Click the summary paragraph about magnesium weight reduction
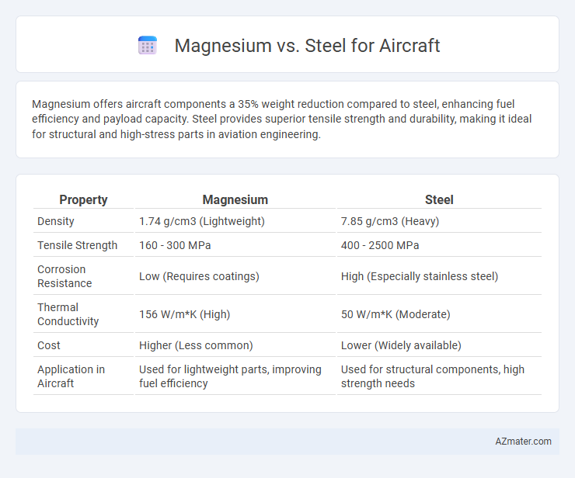The height and width of the screenshot is (478, 575). pos(281,119)
